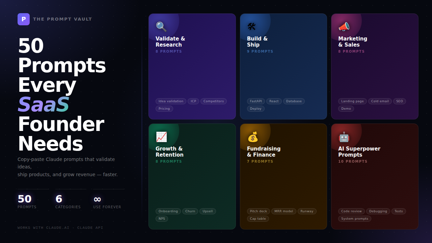Select the SEO tag under Marketing & Sales
The image size is (432, 243).
[399, 101]
